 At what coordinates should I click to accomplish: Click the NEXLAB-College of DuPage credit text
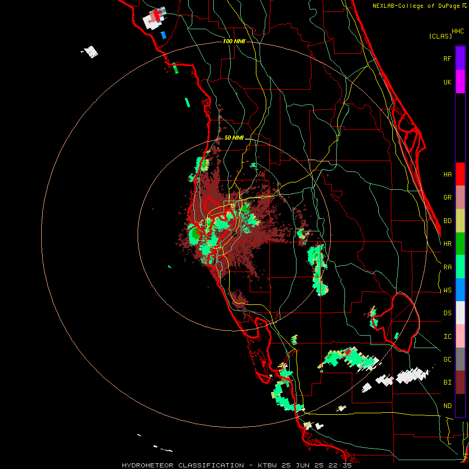[419, 6]
